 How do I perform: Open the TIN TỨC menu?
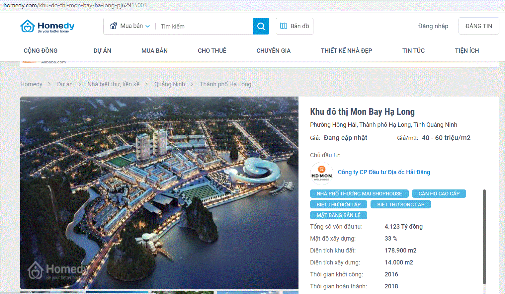[x=413, y=51]
